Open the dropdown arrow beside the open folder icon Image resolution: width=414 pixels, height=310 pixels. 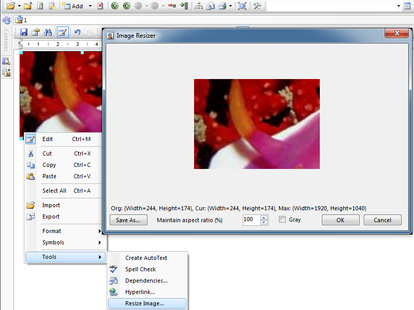coord(19,6)
